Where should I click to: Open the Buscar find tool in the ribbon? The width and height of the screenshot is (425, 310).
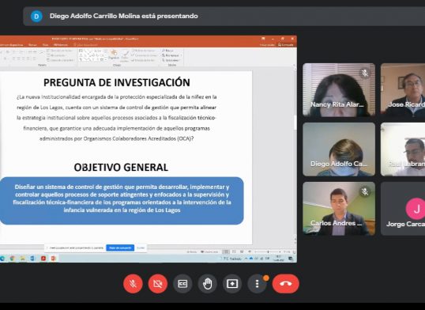167,51
